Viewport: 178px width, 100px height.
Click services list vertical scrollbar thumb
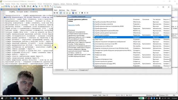(x=170, y=60)
